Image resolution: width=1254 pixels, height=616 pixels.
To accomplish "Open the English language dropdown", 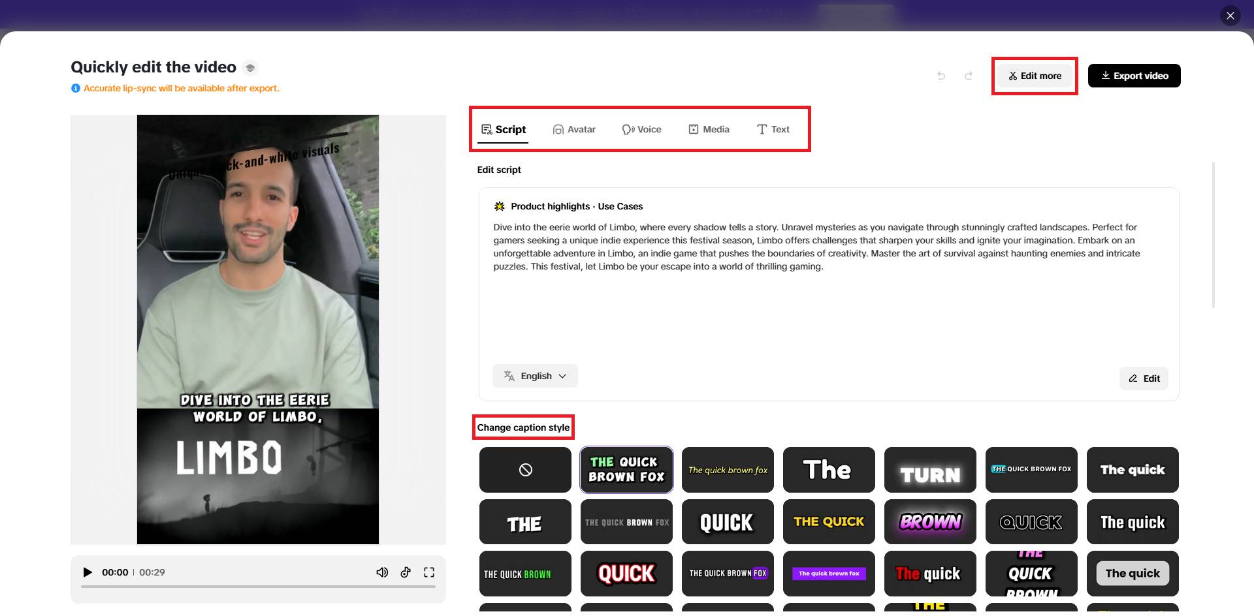I will coord(534,376).
